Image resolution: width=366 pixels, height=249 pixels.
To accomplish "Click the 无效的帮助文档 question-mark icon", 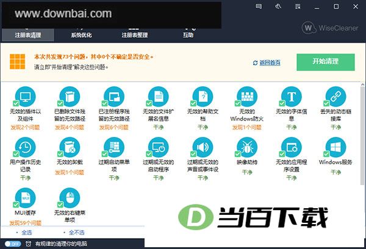I will pos(203,96).
